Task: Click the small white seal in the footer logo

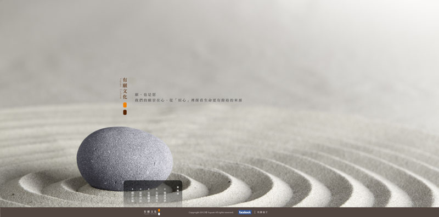Action: (159, 214)
